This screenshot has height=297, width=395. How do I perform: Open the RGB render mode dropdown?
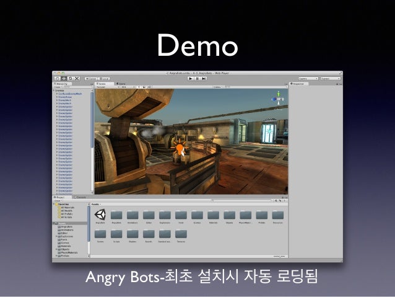[128, 87]
